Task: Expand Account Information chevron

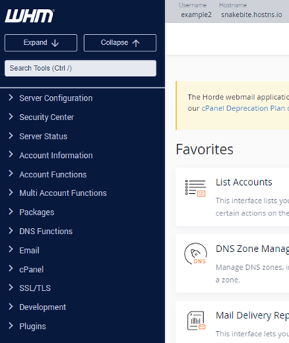Action: (x=10, y=154)
